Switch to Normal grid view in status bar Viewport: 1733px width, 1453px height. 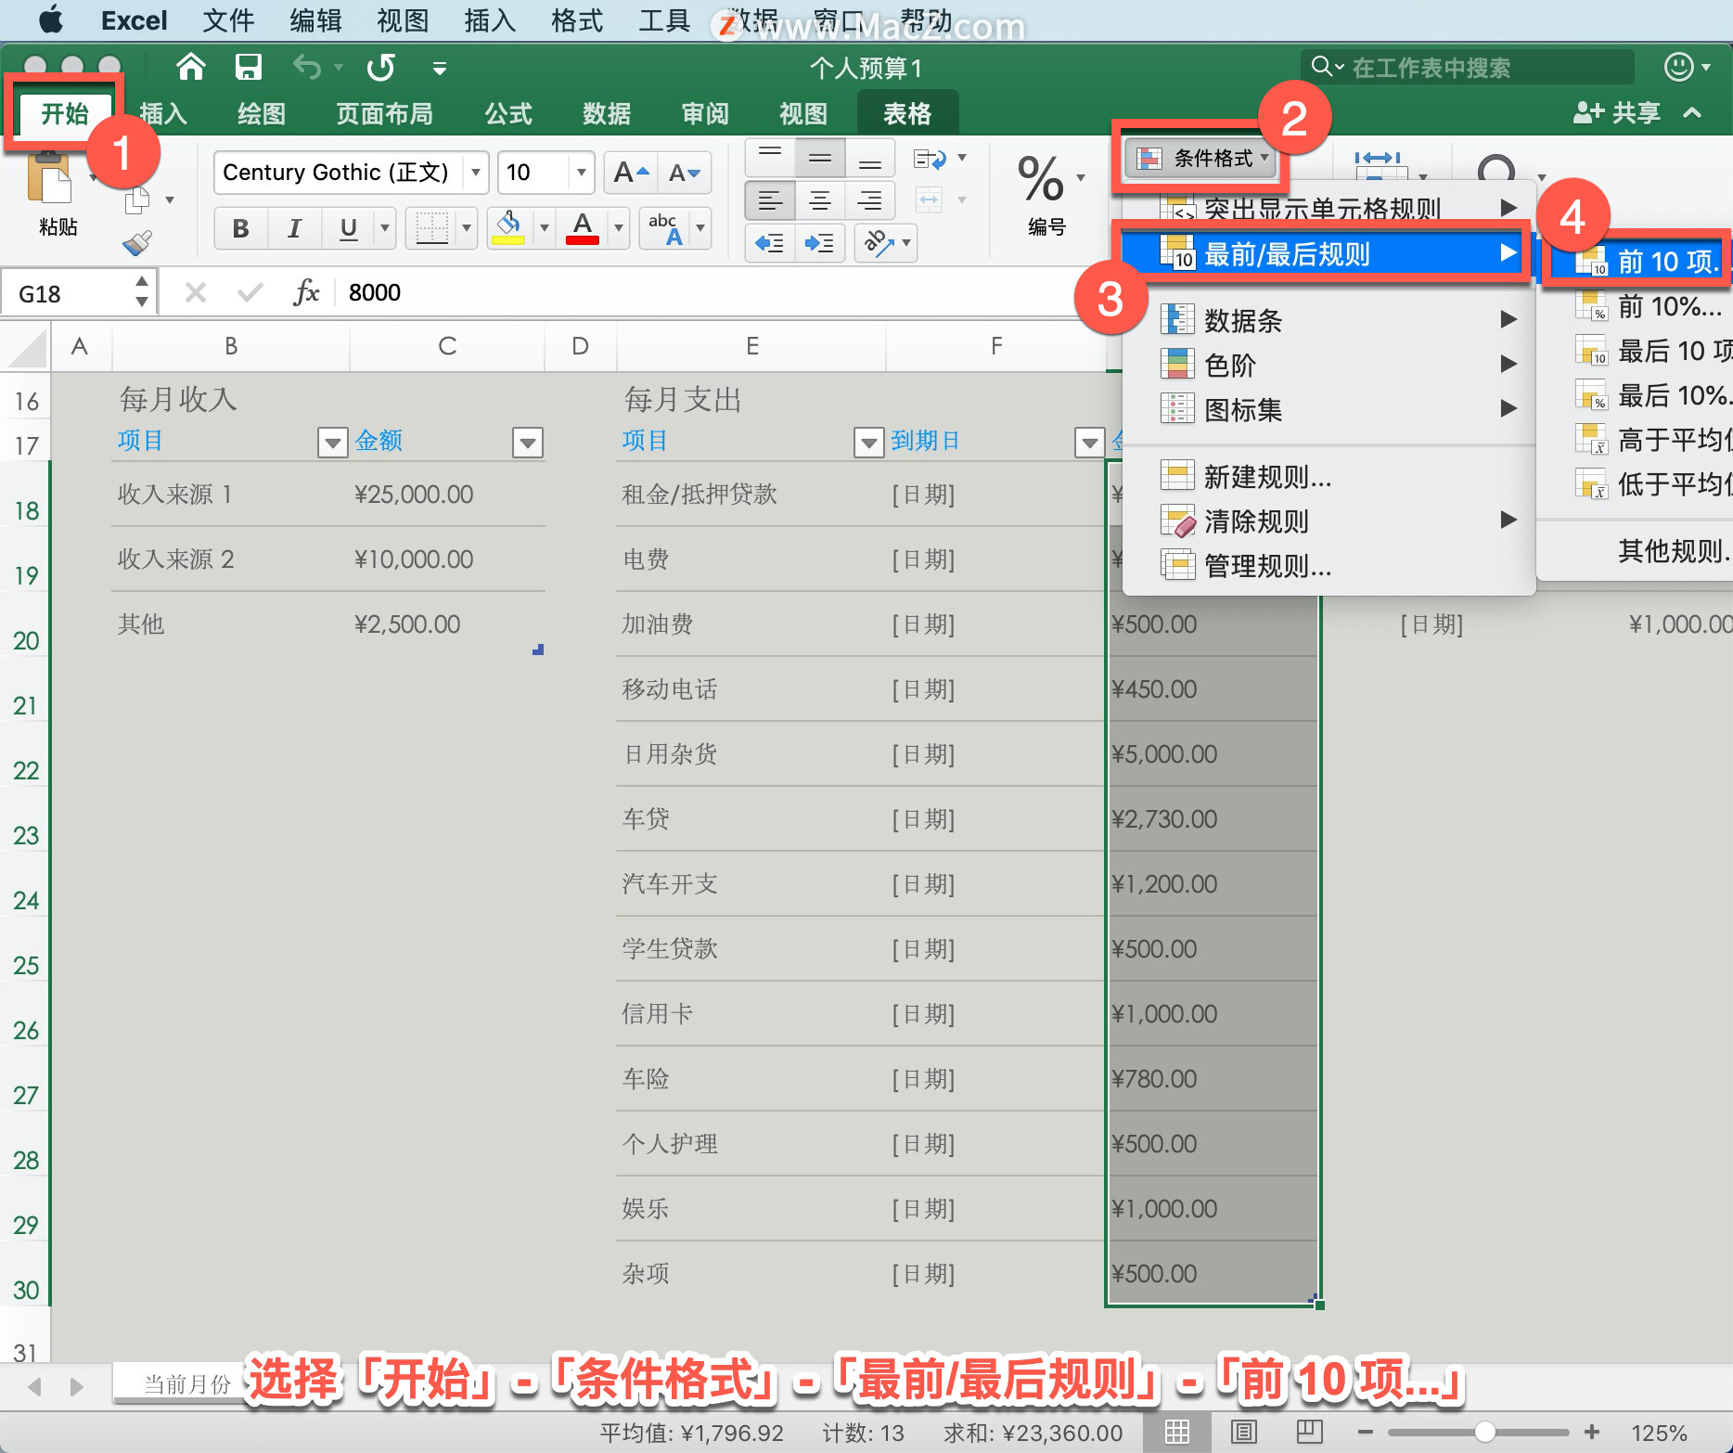coord(1177,1432)
